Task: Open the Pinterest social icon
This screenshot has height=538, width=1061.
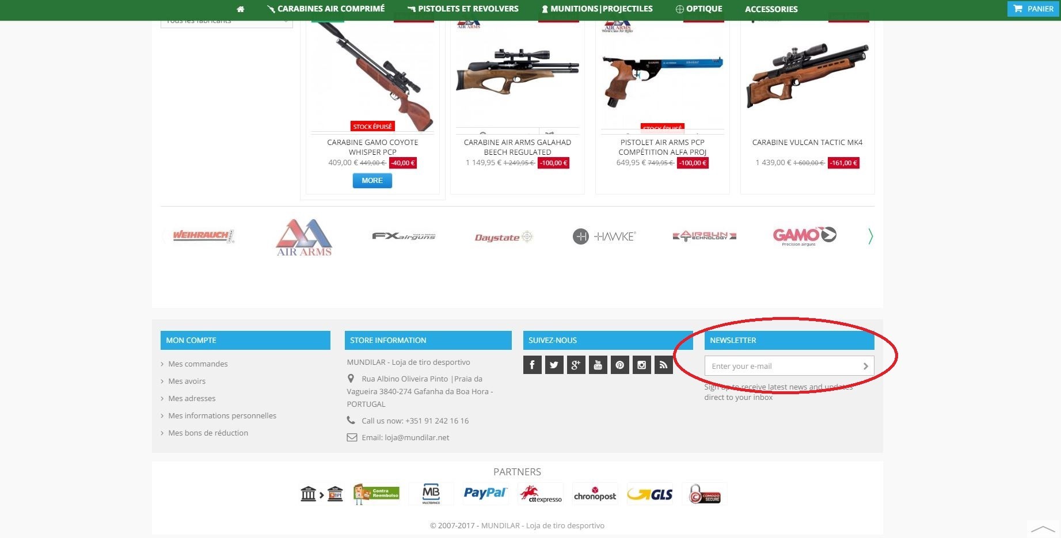Action: (x=619, y=365)
